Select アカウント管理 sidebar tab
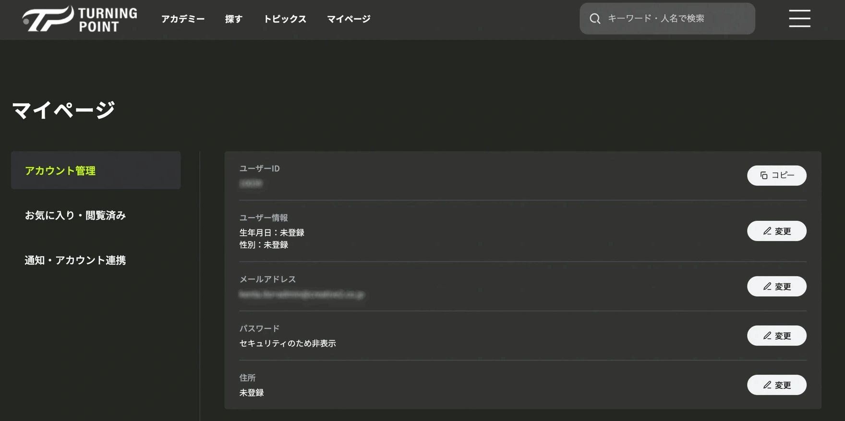 tap(96, 170)
